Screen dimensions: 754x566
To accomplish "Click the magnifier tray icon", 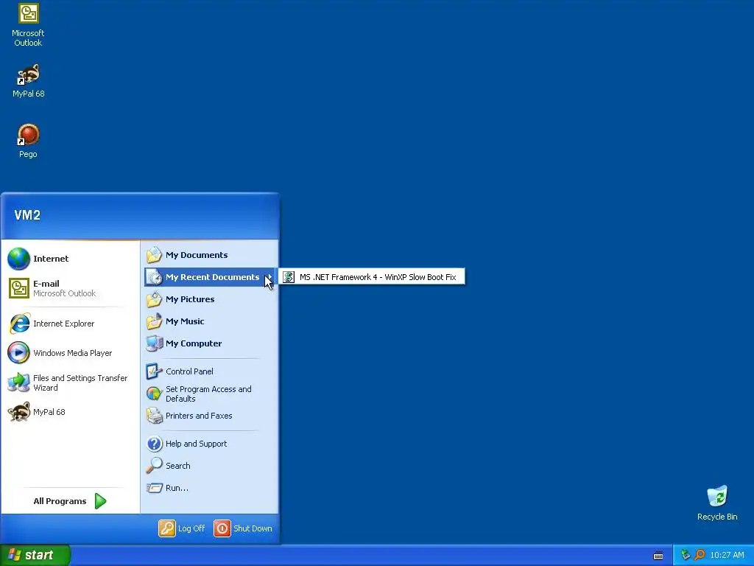I will (x=700, y=555).
